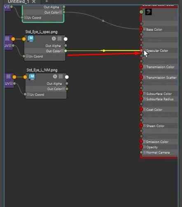
Task: Click Coat Color input port
Action: click(x=141, y=109)
